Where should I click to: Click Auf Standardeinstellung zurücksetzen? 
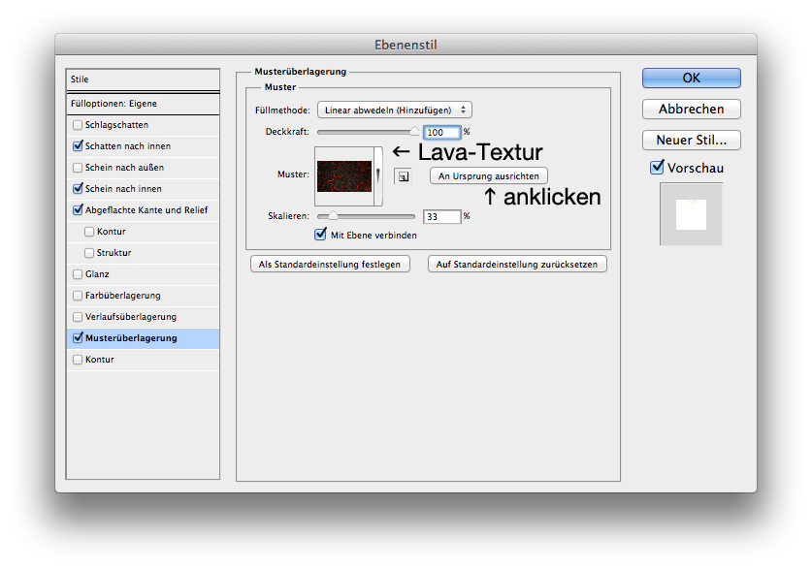[x=517, y=264]
